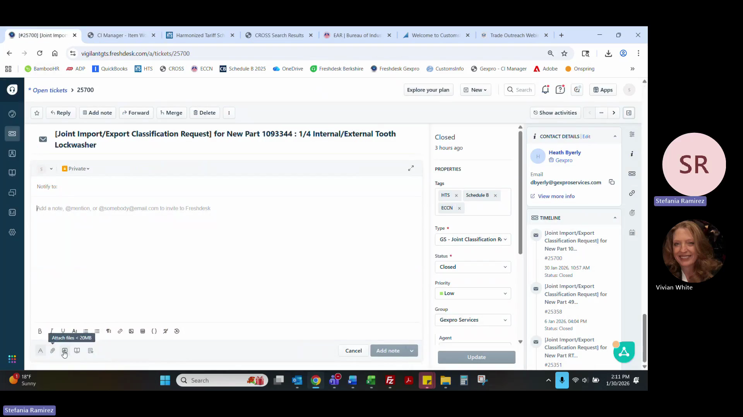This screenshot has width=743, height=417.
Task: Expand the note editor to fullscreen
Action: coord(411,168)
